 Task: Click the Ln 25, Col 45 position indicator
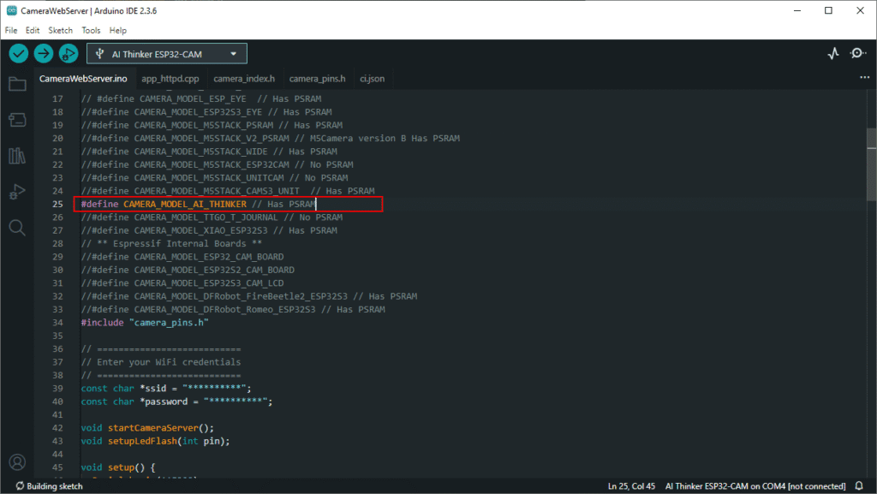click(x=631, y=486)
